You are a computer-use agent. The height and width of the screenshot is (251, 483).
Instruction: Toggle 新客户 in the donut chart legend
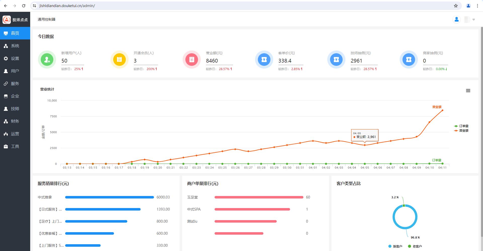click(x=395, y=246)
